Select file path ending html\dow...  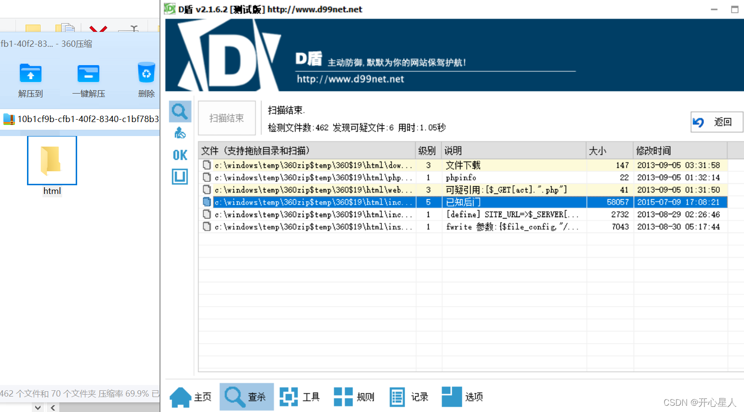(313, 165)
